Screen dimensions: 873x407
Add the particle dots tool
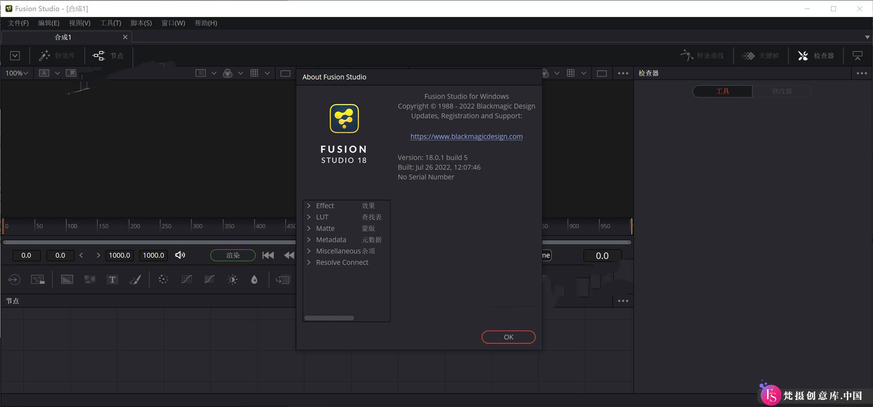(x=163, y=279)
